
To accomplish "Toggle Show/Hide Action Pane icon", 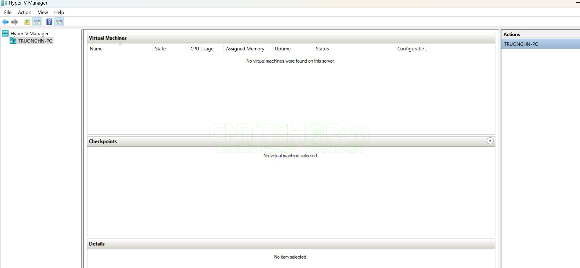I will (59, 22).
